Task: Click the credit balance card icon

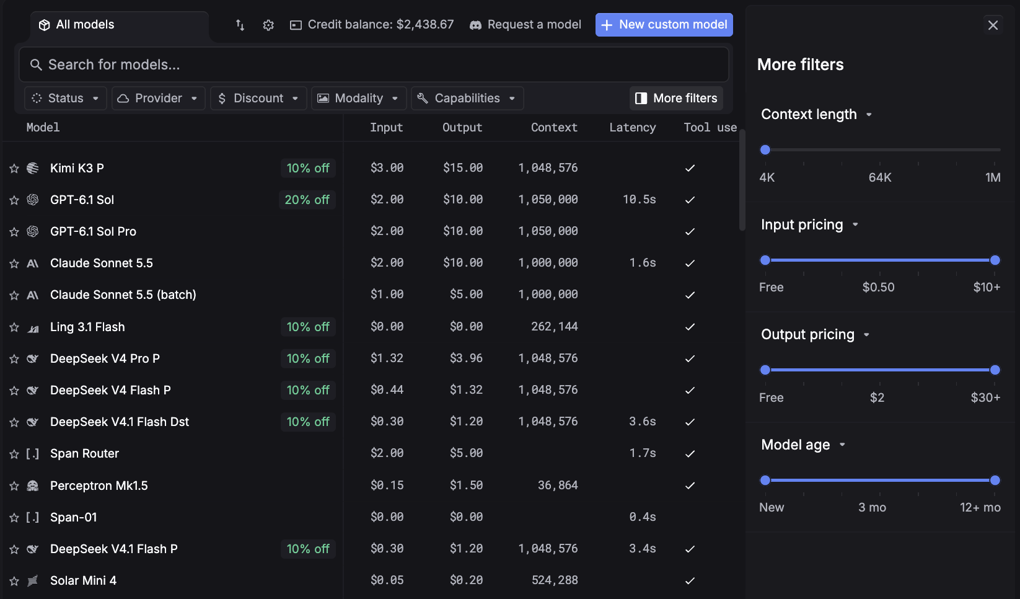Action: tap(296, 25)
